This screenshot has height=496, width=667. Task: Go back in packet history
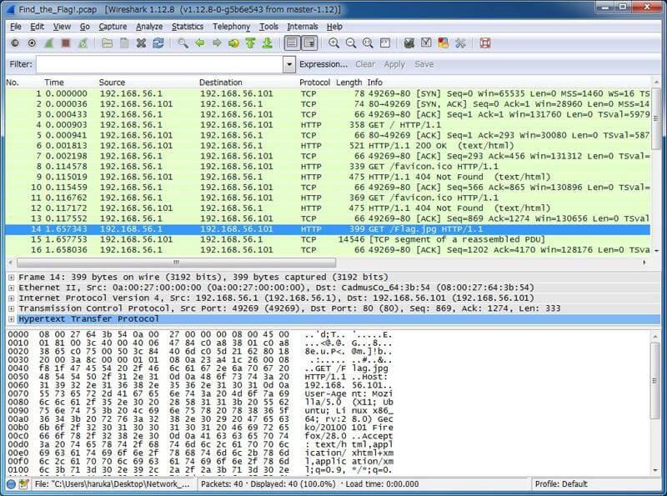point(200,43)
